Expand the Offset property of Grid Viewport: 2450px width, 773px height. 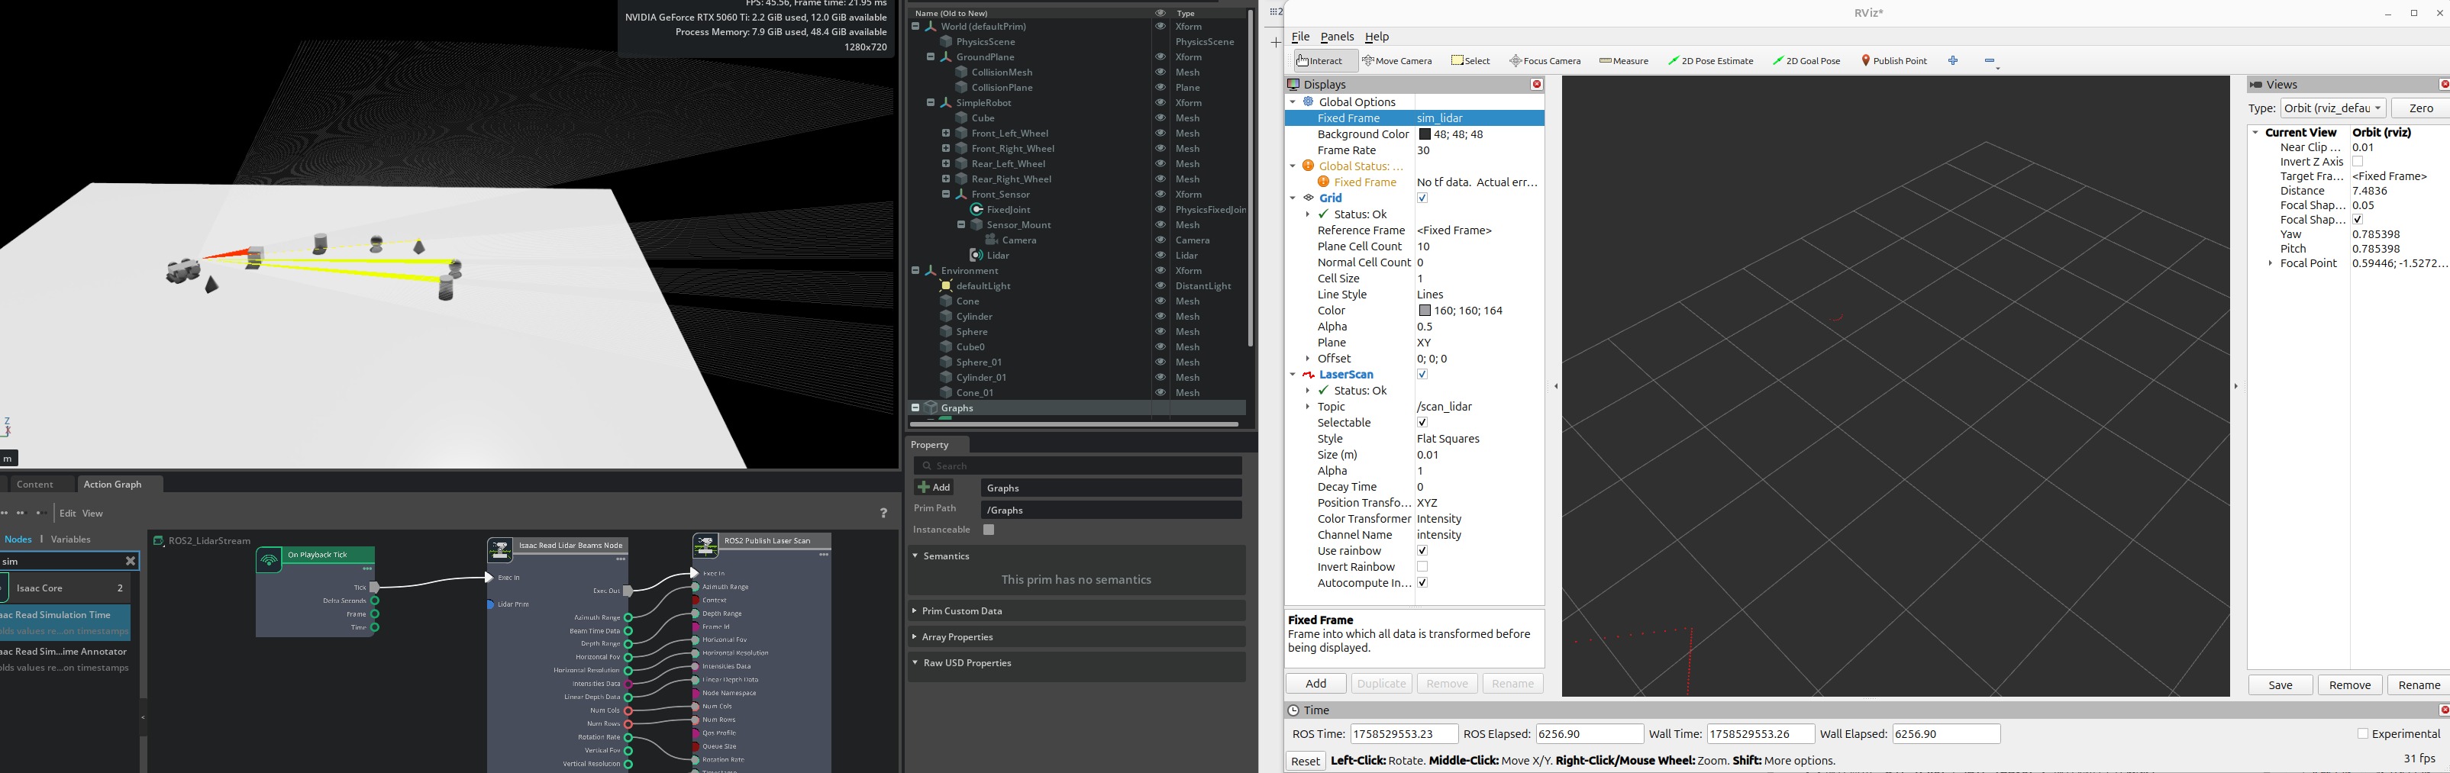click(1308, 359)
